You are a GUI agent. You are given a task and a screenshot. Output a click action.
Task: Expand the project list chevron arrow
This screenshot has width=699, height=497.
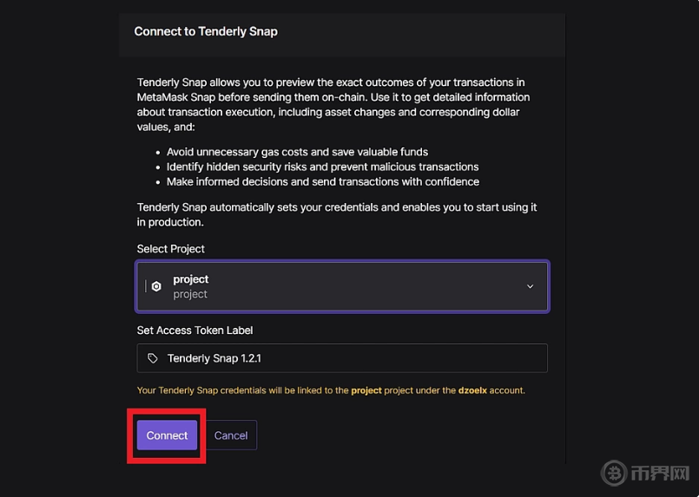(530, 286)
